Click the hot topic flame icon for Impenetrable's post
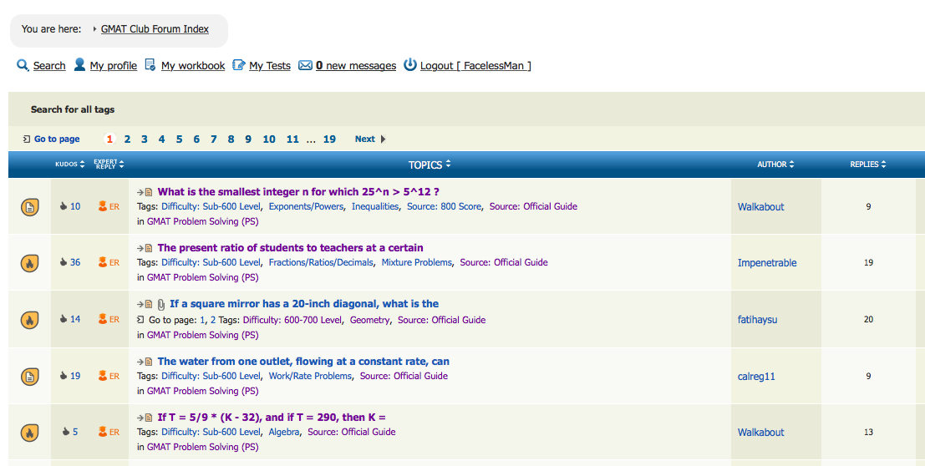Image resolution: width=925 pixels, height=466 pixels. pos(29,262)
